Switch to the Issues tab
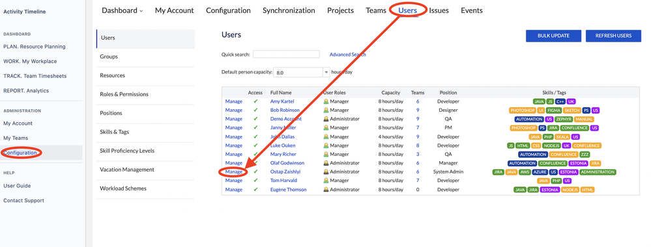This screenshot has height=247, width=651. (439, 11)
